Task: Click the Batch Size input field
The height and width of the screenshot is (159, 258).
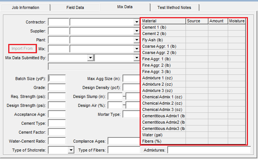Action: click(x=57, y=79)
